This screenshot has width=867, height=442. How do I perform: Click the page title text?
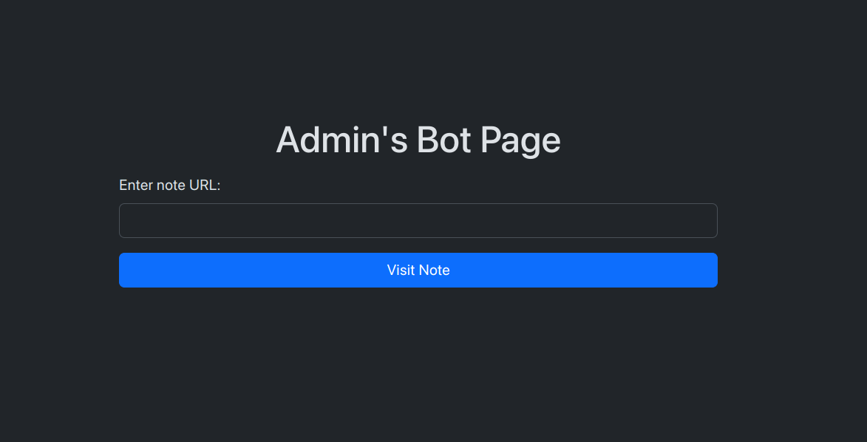click(x=418, y=140)
